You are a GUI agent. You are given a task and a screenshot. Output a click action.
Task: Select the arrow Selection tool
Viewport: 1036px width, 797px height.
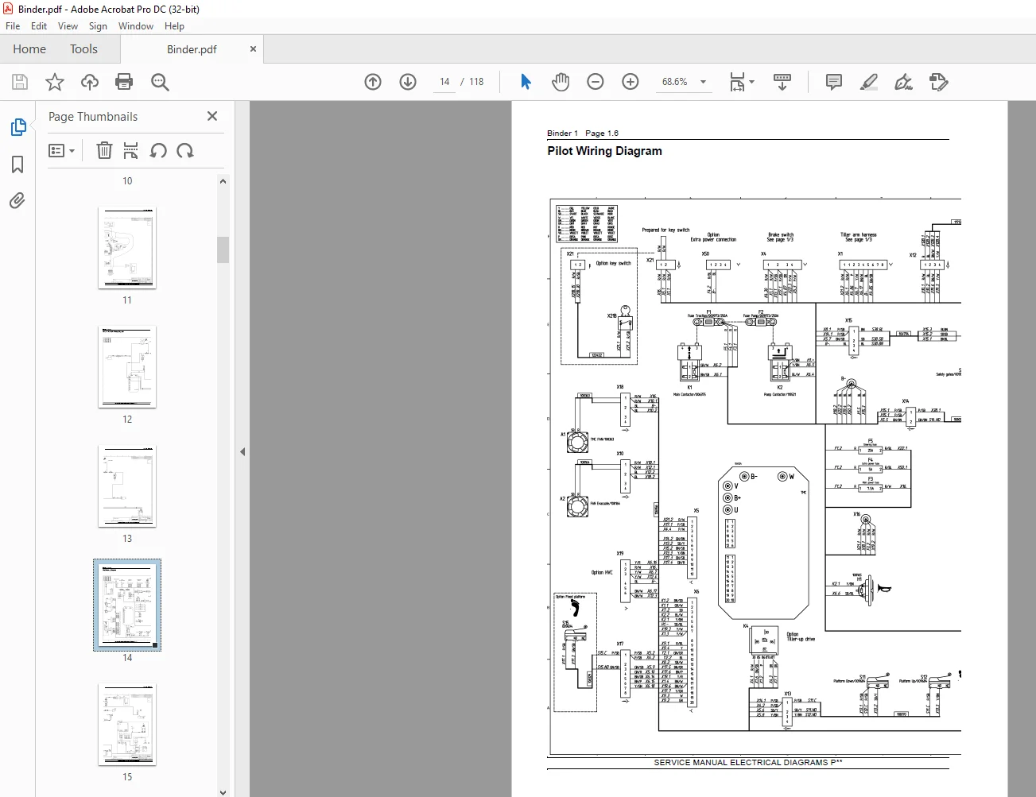coord(526,82)
